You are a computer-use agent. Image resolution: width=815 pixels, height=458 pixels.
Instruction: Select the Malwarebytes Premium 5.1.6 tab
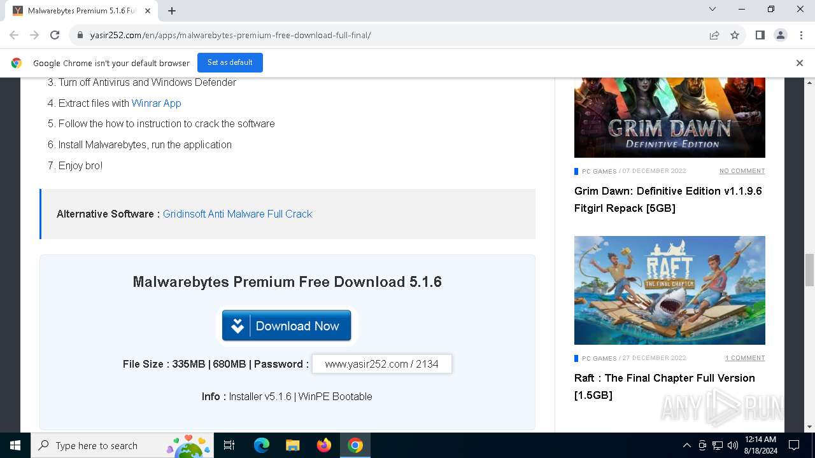81,11
